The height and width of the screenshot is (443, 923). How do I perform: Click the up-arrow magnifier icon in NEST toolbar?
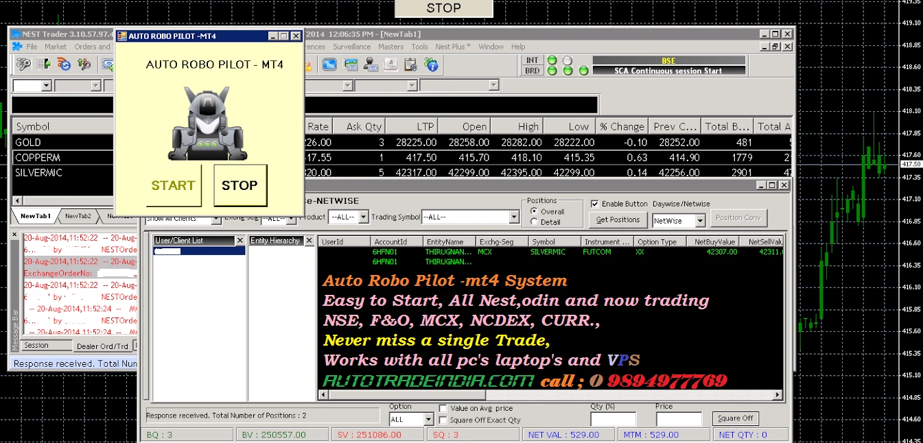click(x=84, y=64)
